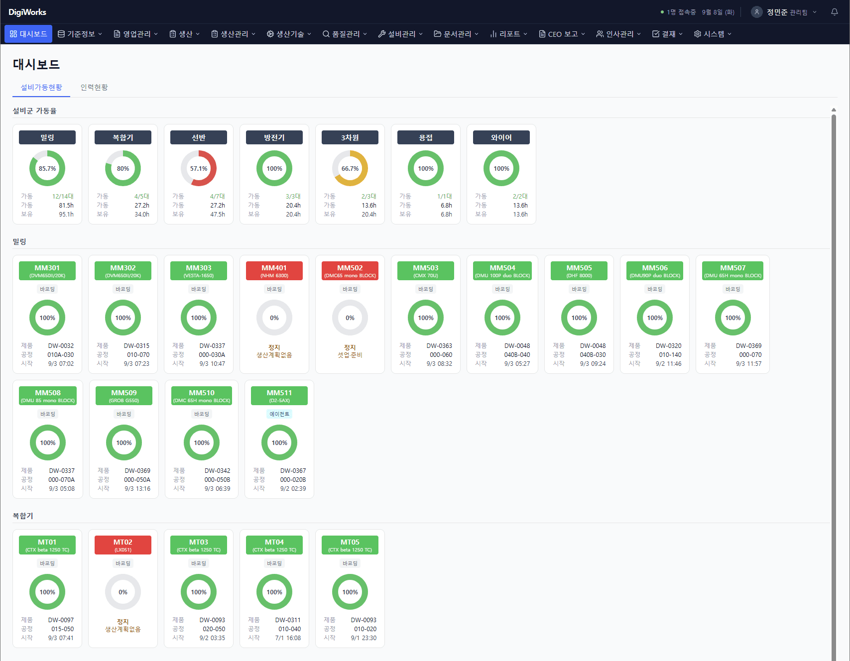The width and height of the screenshot is (850, 661).
Task: Click the DigiWorks logo
Action: pos(27,12)
